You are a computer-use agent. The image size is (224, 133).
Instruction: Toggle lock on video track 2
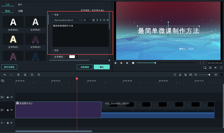coord(8,97)
